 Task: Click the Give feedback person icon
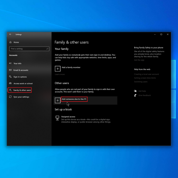135,95
